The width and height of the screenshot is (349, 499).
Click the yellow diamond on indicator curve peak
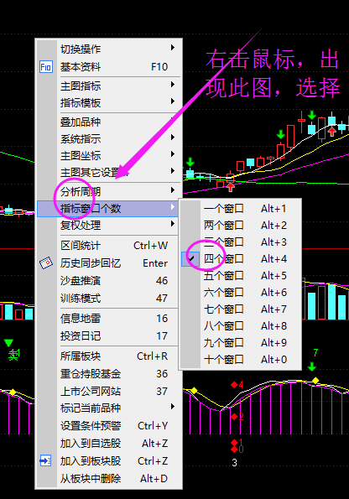[x=315, y=380]
